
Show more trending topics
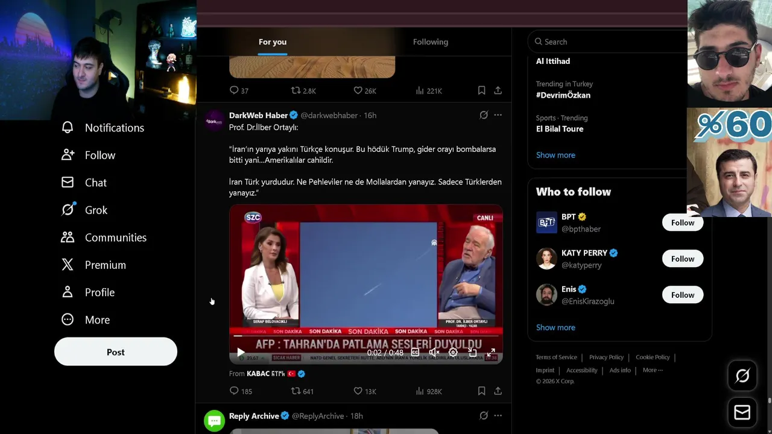coord(555,155)
